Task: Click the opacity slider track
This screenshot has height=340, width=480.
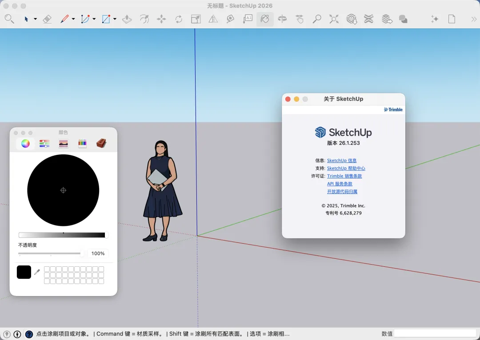Action: [51, 253]
